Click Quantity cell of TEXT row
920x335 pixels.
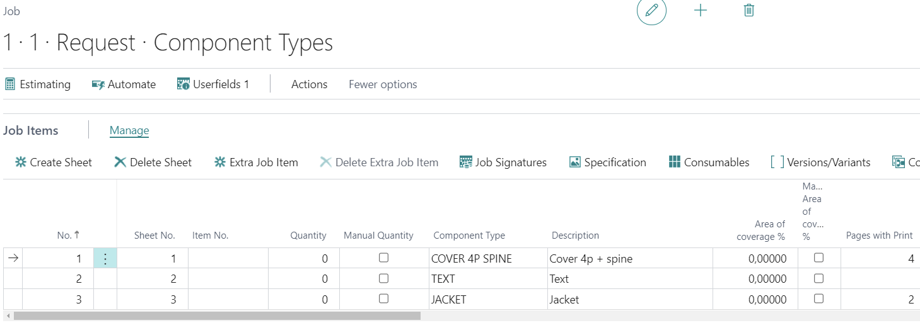click(304, 279)
